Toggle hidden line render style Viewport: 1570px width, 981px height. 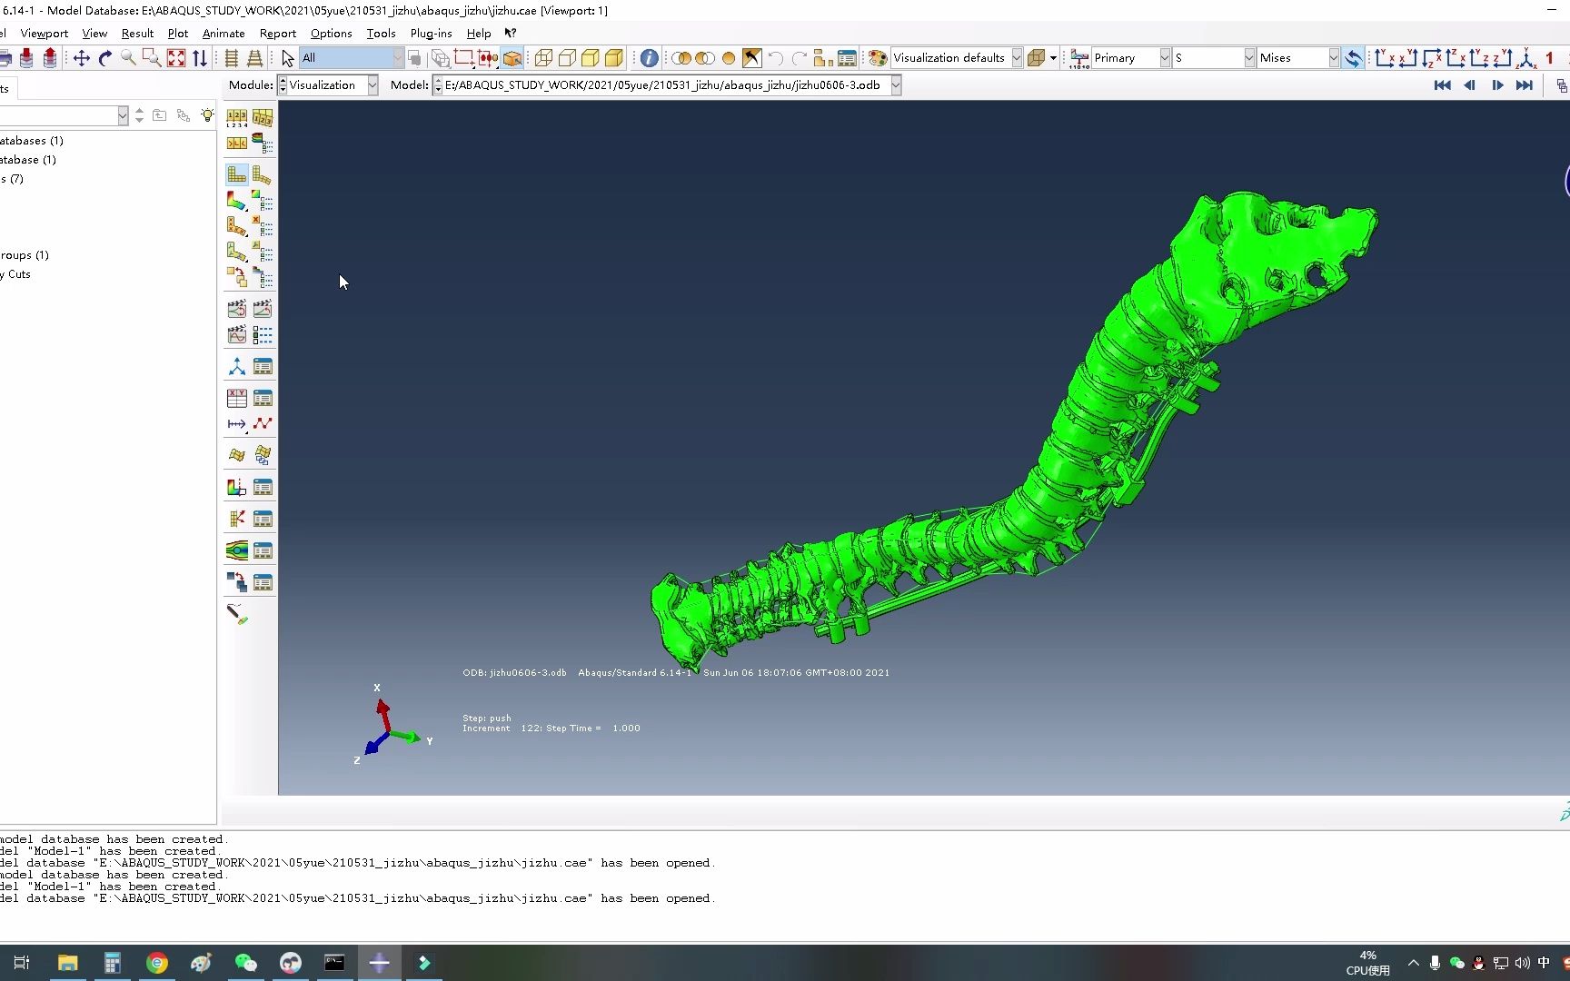point(567,58)
